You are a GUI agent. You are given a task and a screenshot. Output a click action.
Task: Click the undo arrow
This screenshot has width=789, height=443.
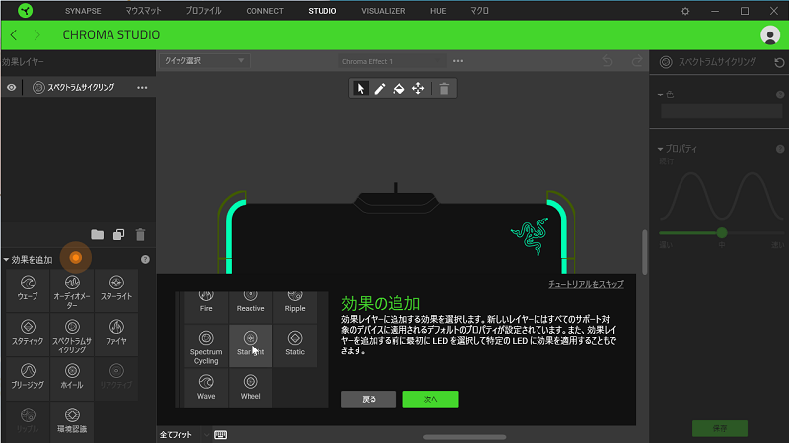click(x=608, y=61)
